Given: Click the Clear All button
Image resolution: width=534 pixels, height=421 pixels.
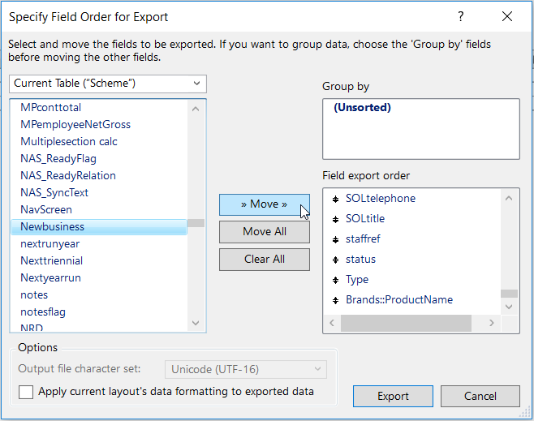Looking at the screenshot, I should [x=264, y=259].
